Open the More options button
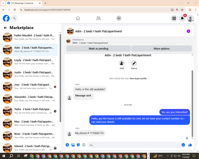The height and width of the screenshot is (159, 199). [162, 48]
